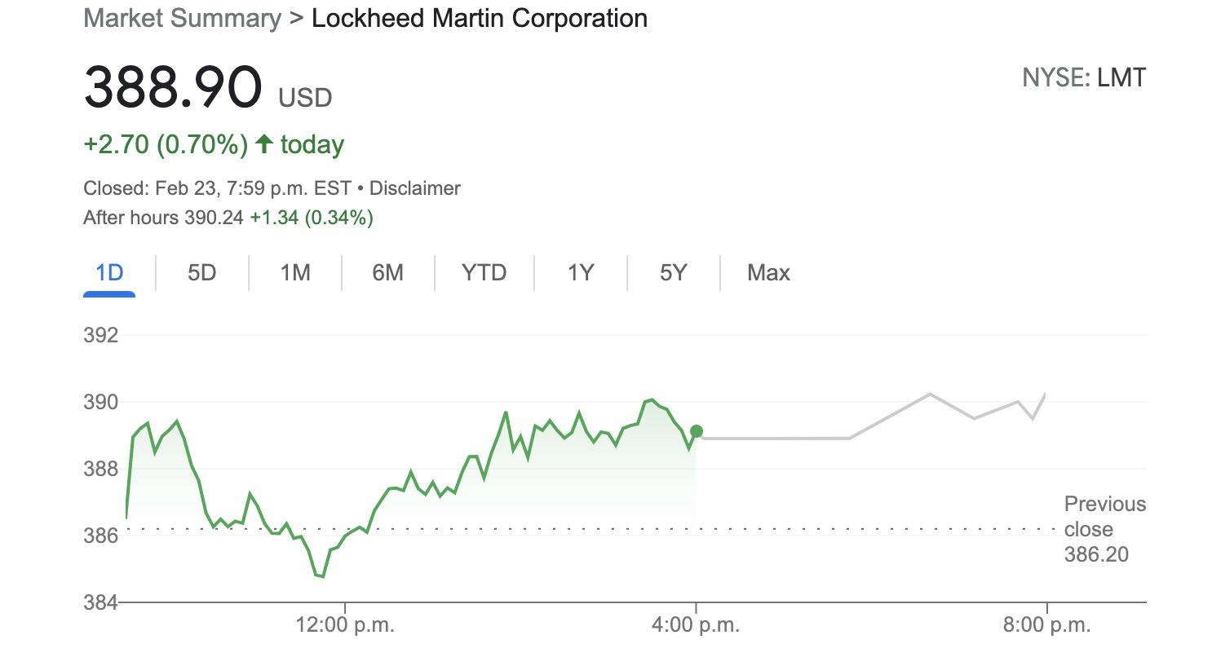The width and height of the screenshot is (1212, 657).
Task: Click the NYSE: LMT ticker label
Action: coord(1084,78)
